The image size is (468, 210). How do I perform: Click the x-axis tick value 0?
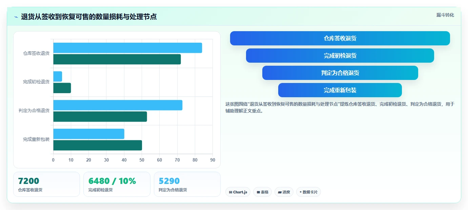53,160
